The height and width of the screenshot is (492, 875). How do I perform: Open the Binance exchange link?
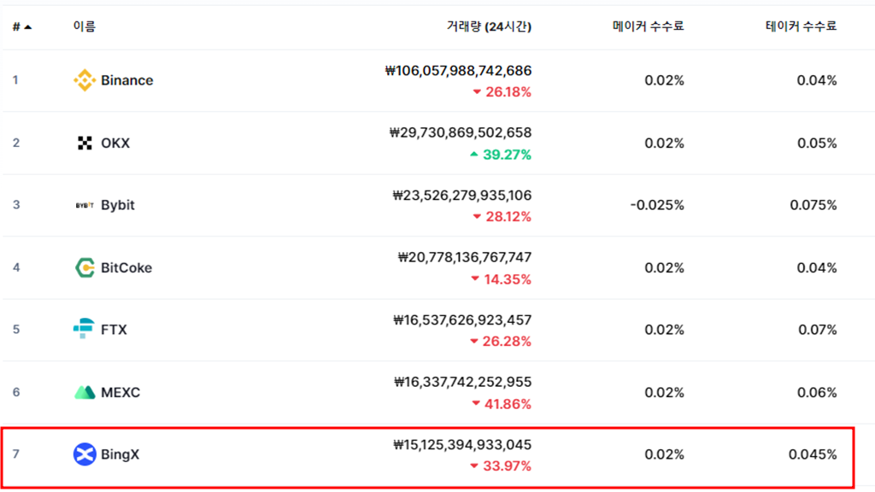pyautogui.click(x=126, y=80)
